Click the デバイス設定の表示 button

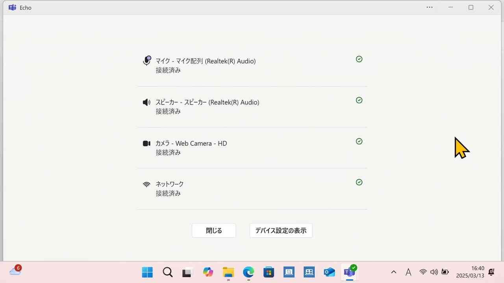281,230
